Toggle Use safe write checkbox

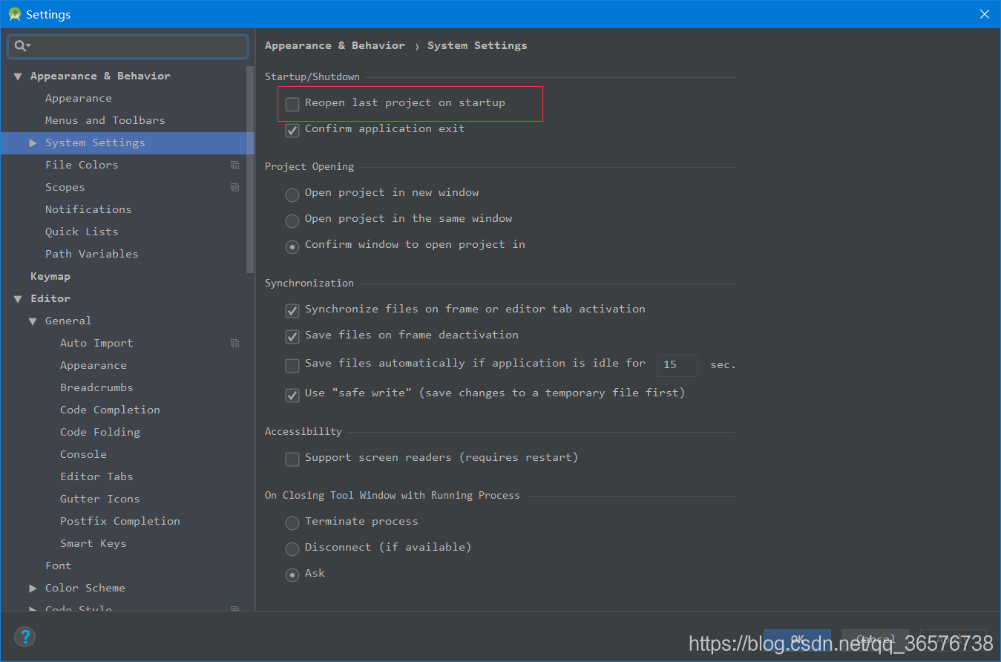pyautogui.click(x=292, y=394)
